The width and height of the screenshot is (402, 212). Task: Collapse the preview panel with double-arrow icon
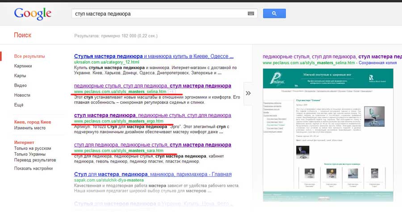pyautogui.click(x=248, y=93)
